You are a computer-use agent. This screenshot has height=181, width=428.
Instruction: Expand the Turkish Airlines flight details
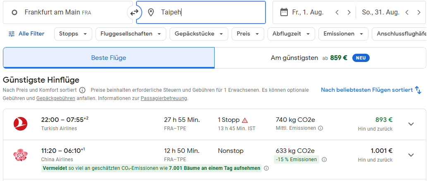[411, 124]
